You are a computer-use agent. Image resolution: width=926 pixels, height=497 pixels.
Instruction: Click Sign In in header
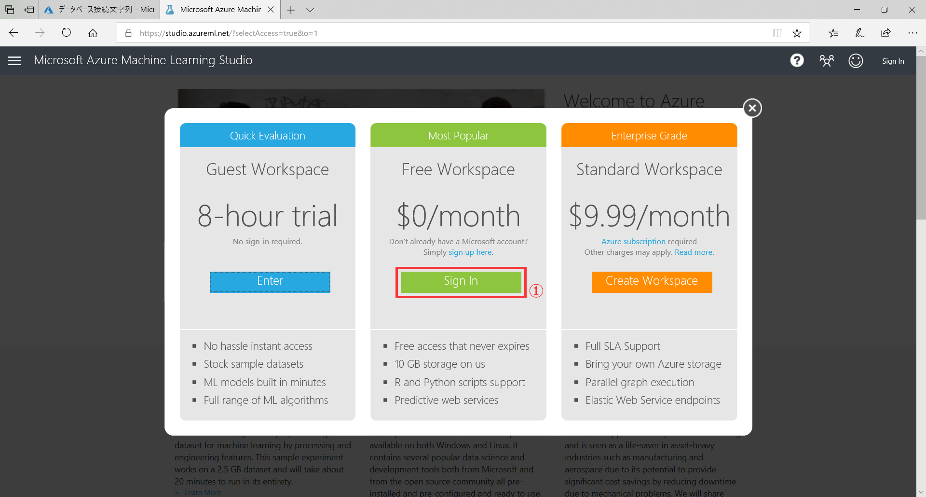coord(893,61)
